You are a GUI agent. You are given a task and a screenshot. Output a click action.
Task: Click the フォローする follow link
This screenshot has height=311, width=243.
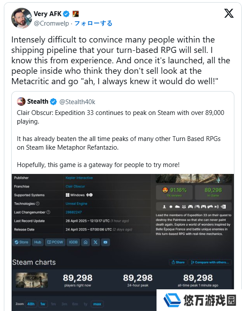pos(93,23)
